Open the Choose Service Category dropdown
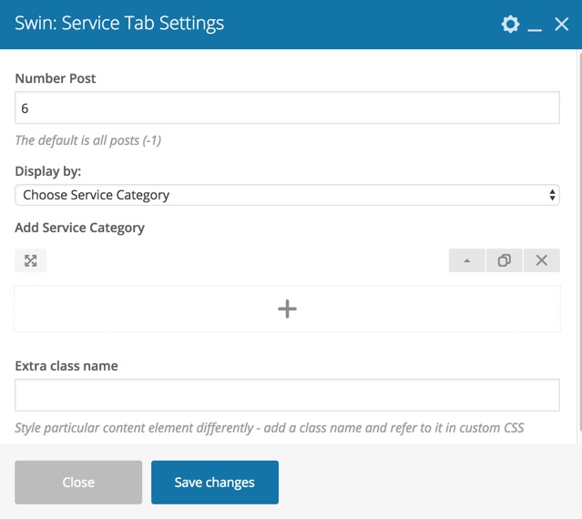Viewport: 582px width, 519px height. tap(287, 195)
